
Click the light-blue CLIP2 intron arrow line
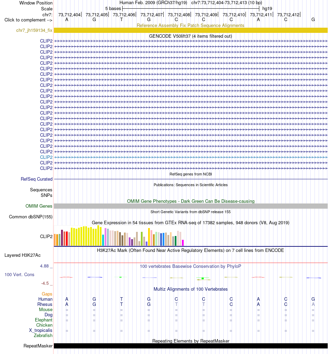[x=191, y=157]
